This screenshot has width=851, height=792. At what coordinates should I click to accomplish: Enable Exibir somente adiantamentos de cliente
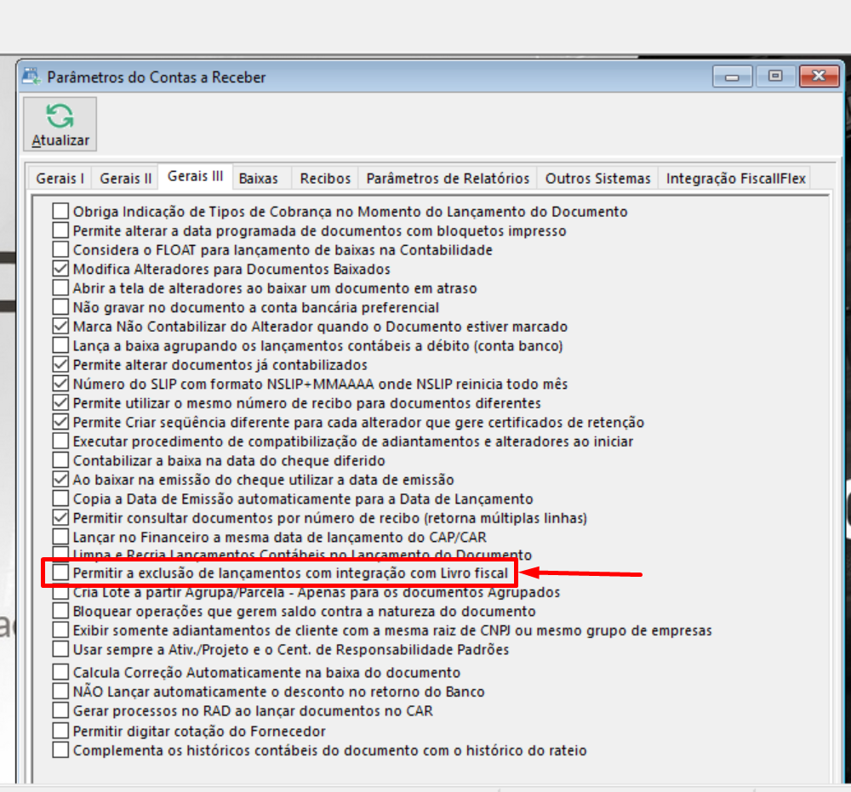[60, 630]
